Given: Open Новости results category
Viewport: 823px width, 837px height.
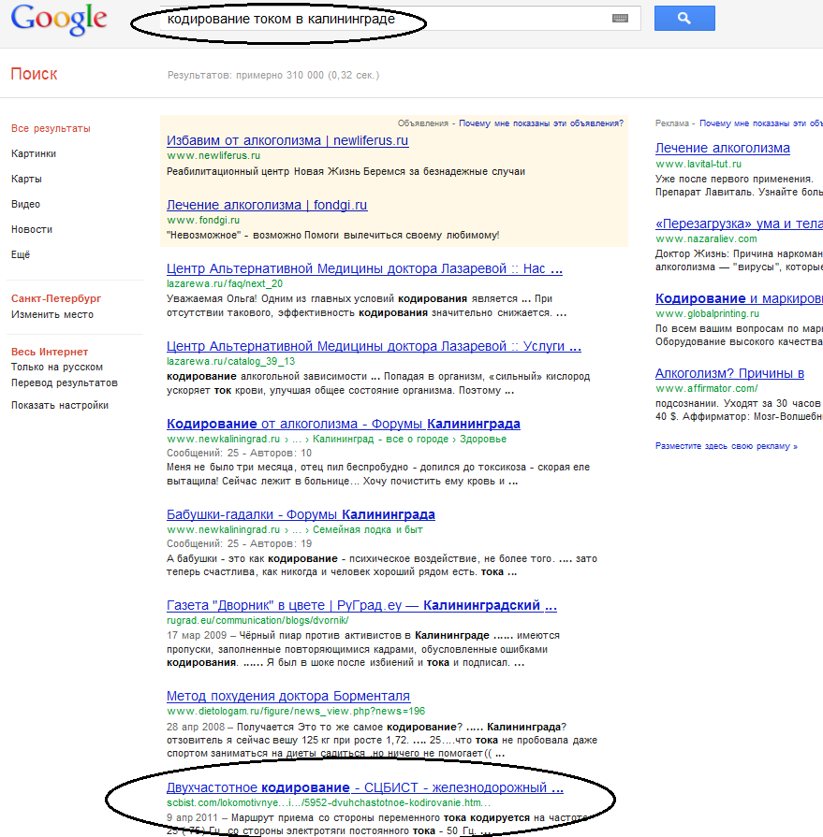Looking at the screenshot, I should click(x=32, y=229).
